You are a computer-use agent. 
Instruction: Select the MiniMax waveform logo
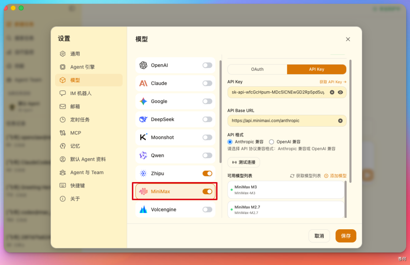coord(143,191)
